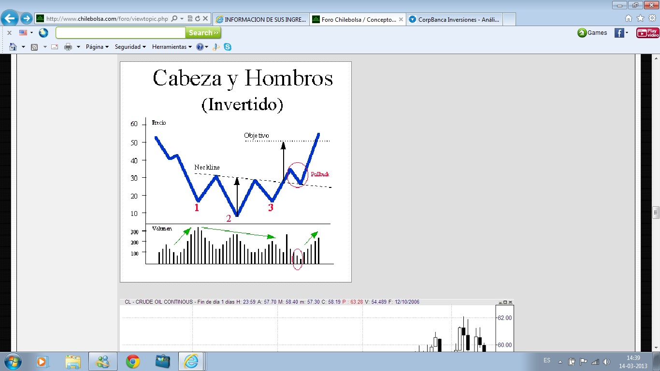Click the ES language indicator in tray
The width and height of the screenshot is (660, 371).
547,360
